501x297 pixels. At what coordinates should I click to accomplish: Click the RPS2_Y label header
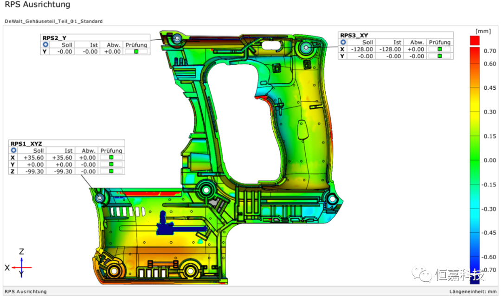point(54,38)
